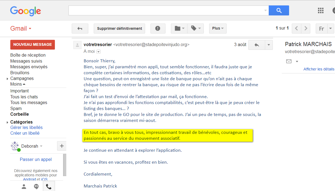The height and width of the screenshot is (191, 335).
Task: Open the contacts person tab in chat panel
Action: coord(24,186)
